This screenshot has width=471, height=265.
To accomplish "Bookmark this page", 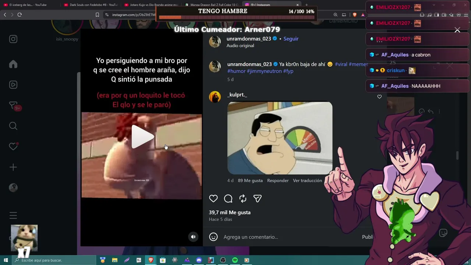I will (97, 15).
